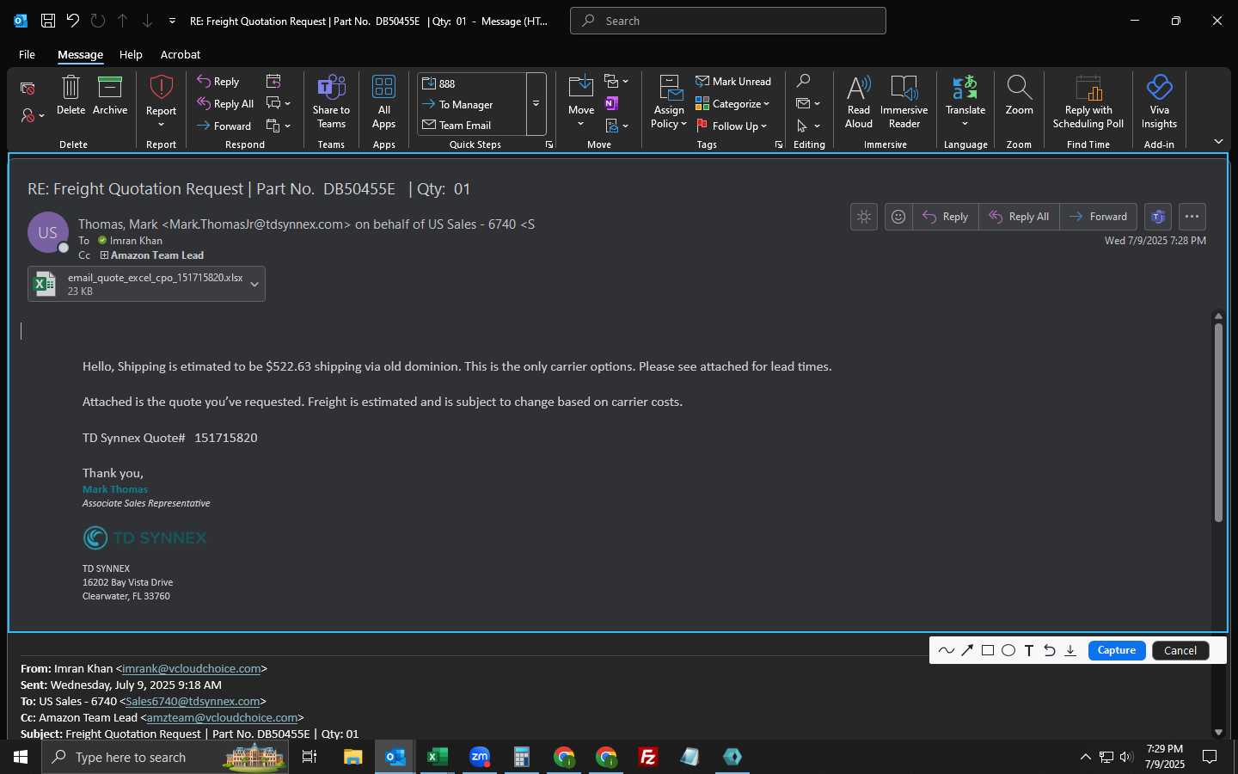Open the Acrobat tab

tap(181, 54)
